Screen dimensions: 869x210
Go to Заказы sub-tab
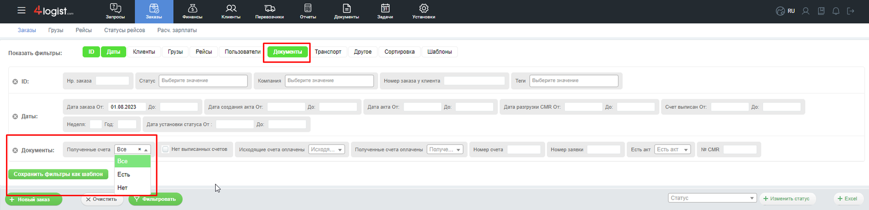click(x=27, y=30)
